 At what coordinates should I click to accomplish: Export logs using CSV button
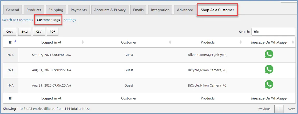click(39, 32)
